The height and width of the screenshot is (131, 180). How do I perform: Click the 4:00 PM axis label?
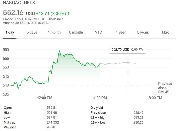[100, 98]
